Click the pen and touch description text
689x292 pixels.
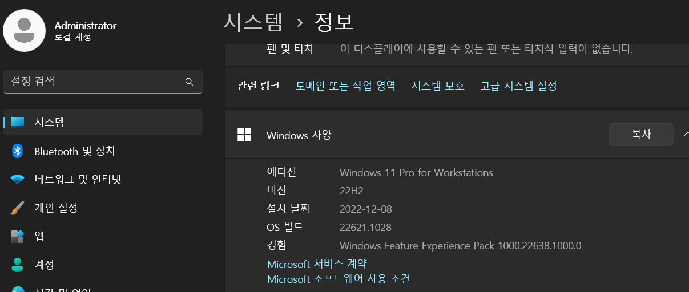486,49
